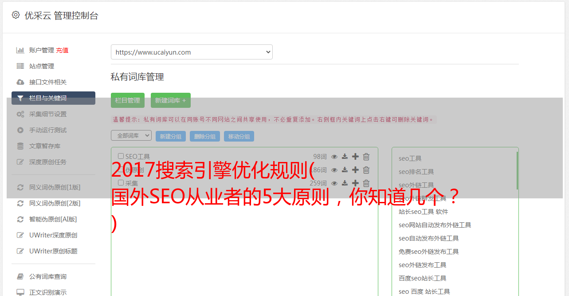The width and height of the screenshot is (569, 296).
Task: Click the eye icon in the 186词 row
Action: (x=334, y=170)
